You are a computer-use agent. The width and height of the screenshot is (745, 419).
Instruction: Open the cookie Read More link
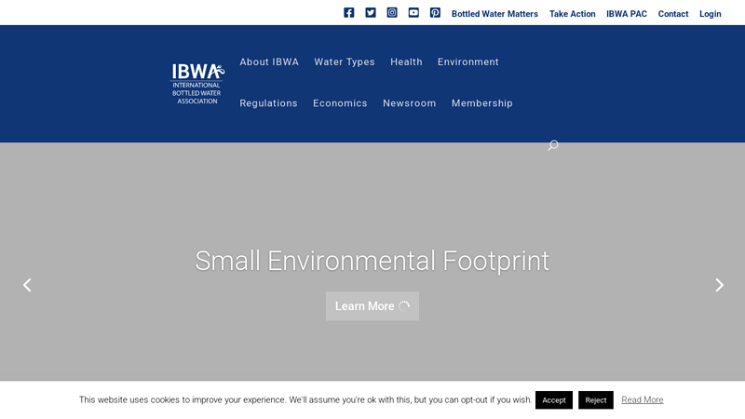[x=643, y=400]
